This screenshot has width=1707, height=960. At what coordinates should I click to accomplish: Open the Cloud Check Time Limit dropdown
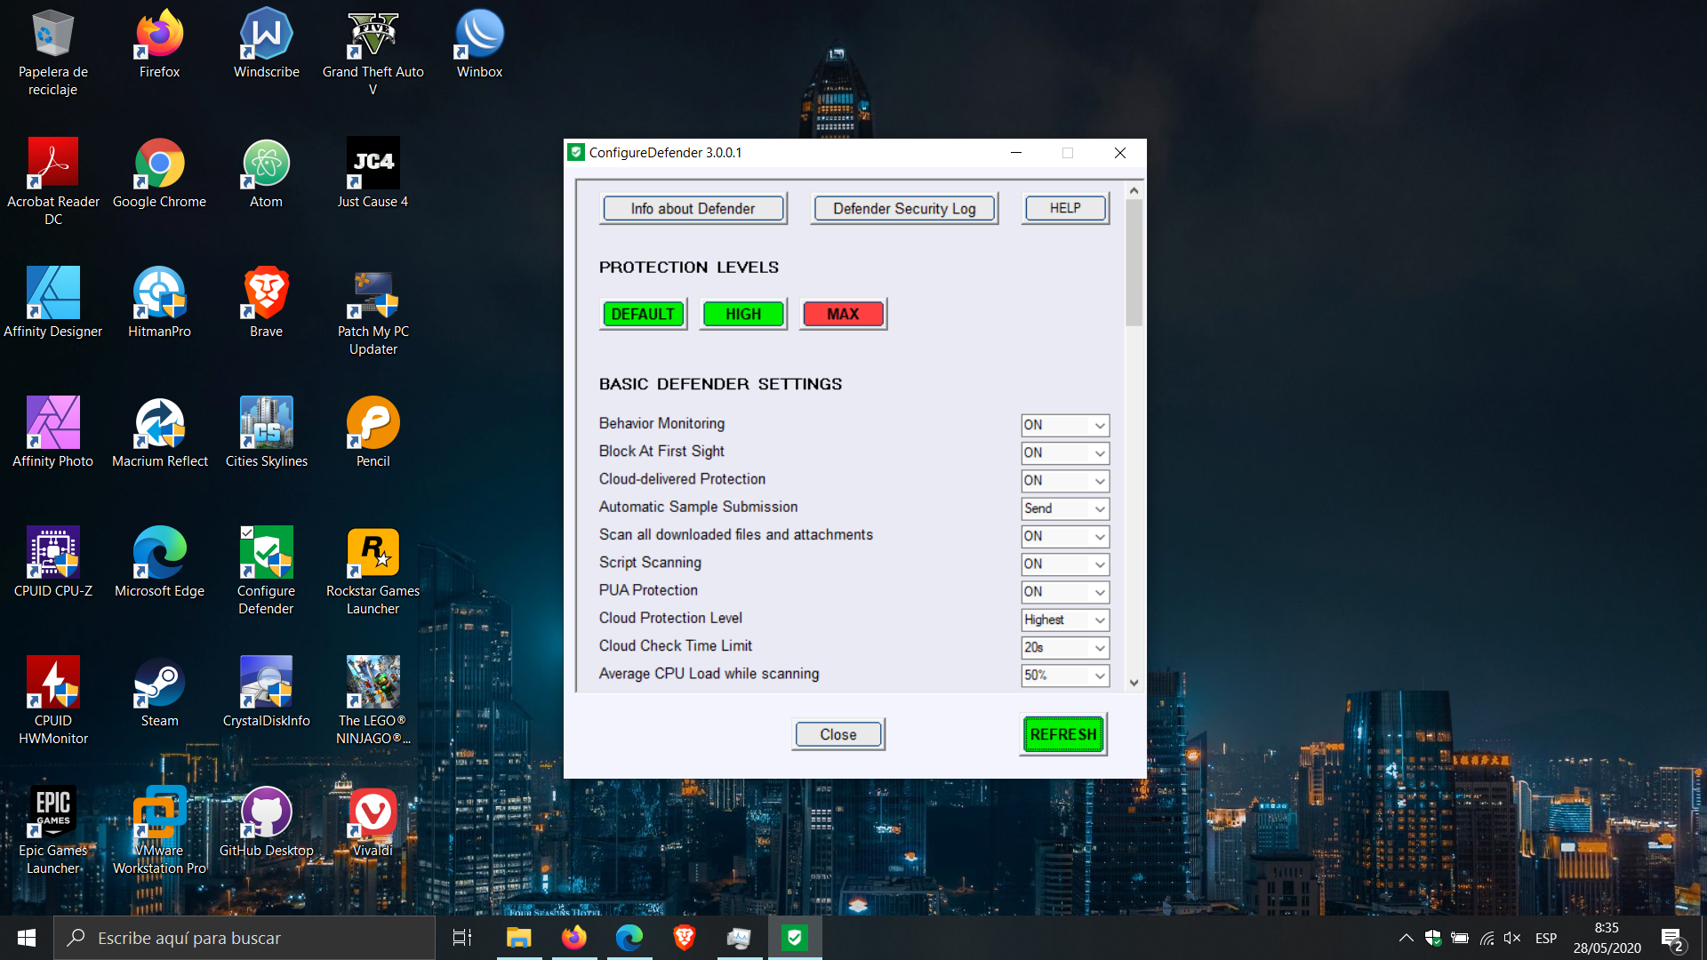point(1064,648)
